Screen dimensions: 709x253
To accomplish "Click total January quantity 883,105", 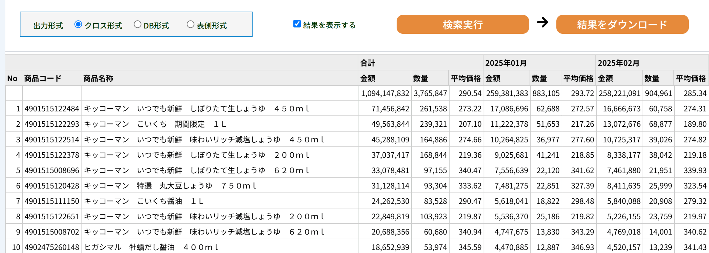I will 546,93.
